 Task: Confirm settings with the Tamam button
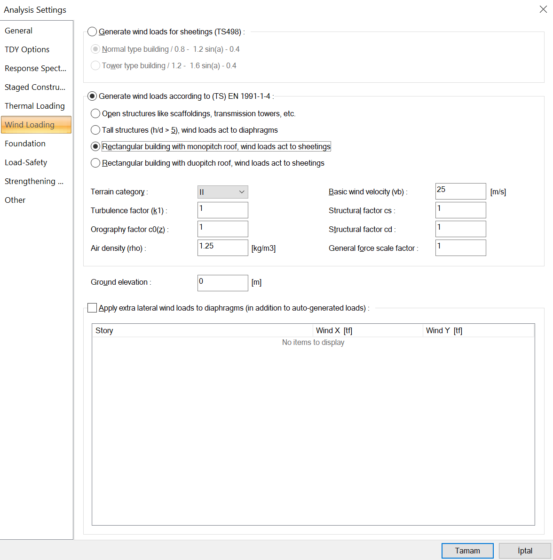click(467, 551)
